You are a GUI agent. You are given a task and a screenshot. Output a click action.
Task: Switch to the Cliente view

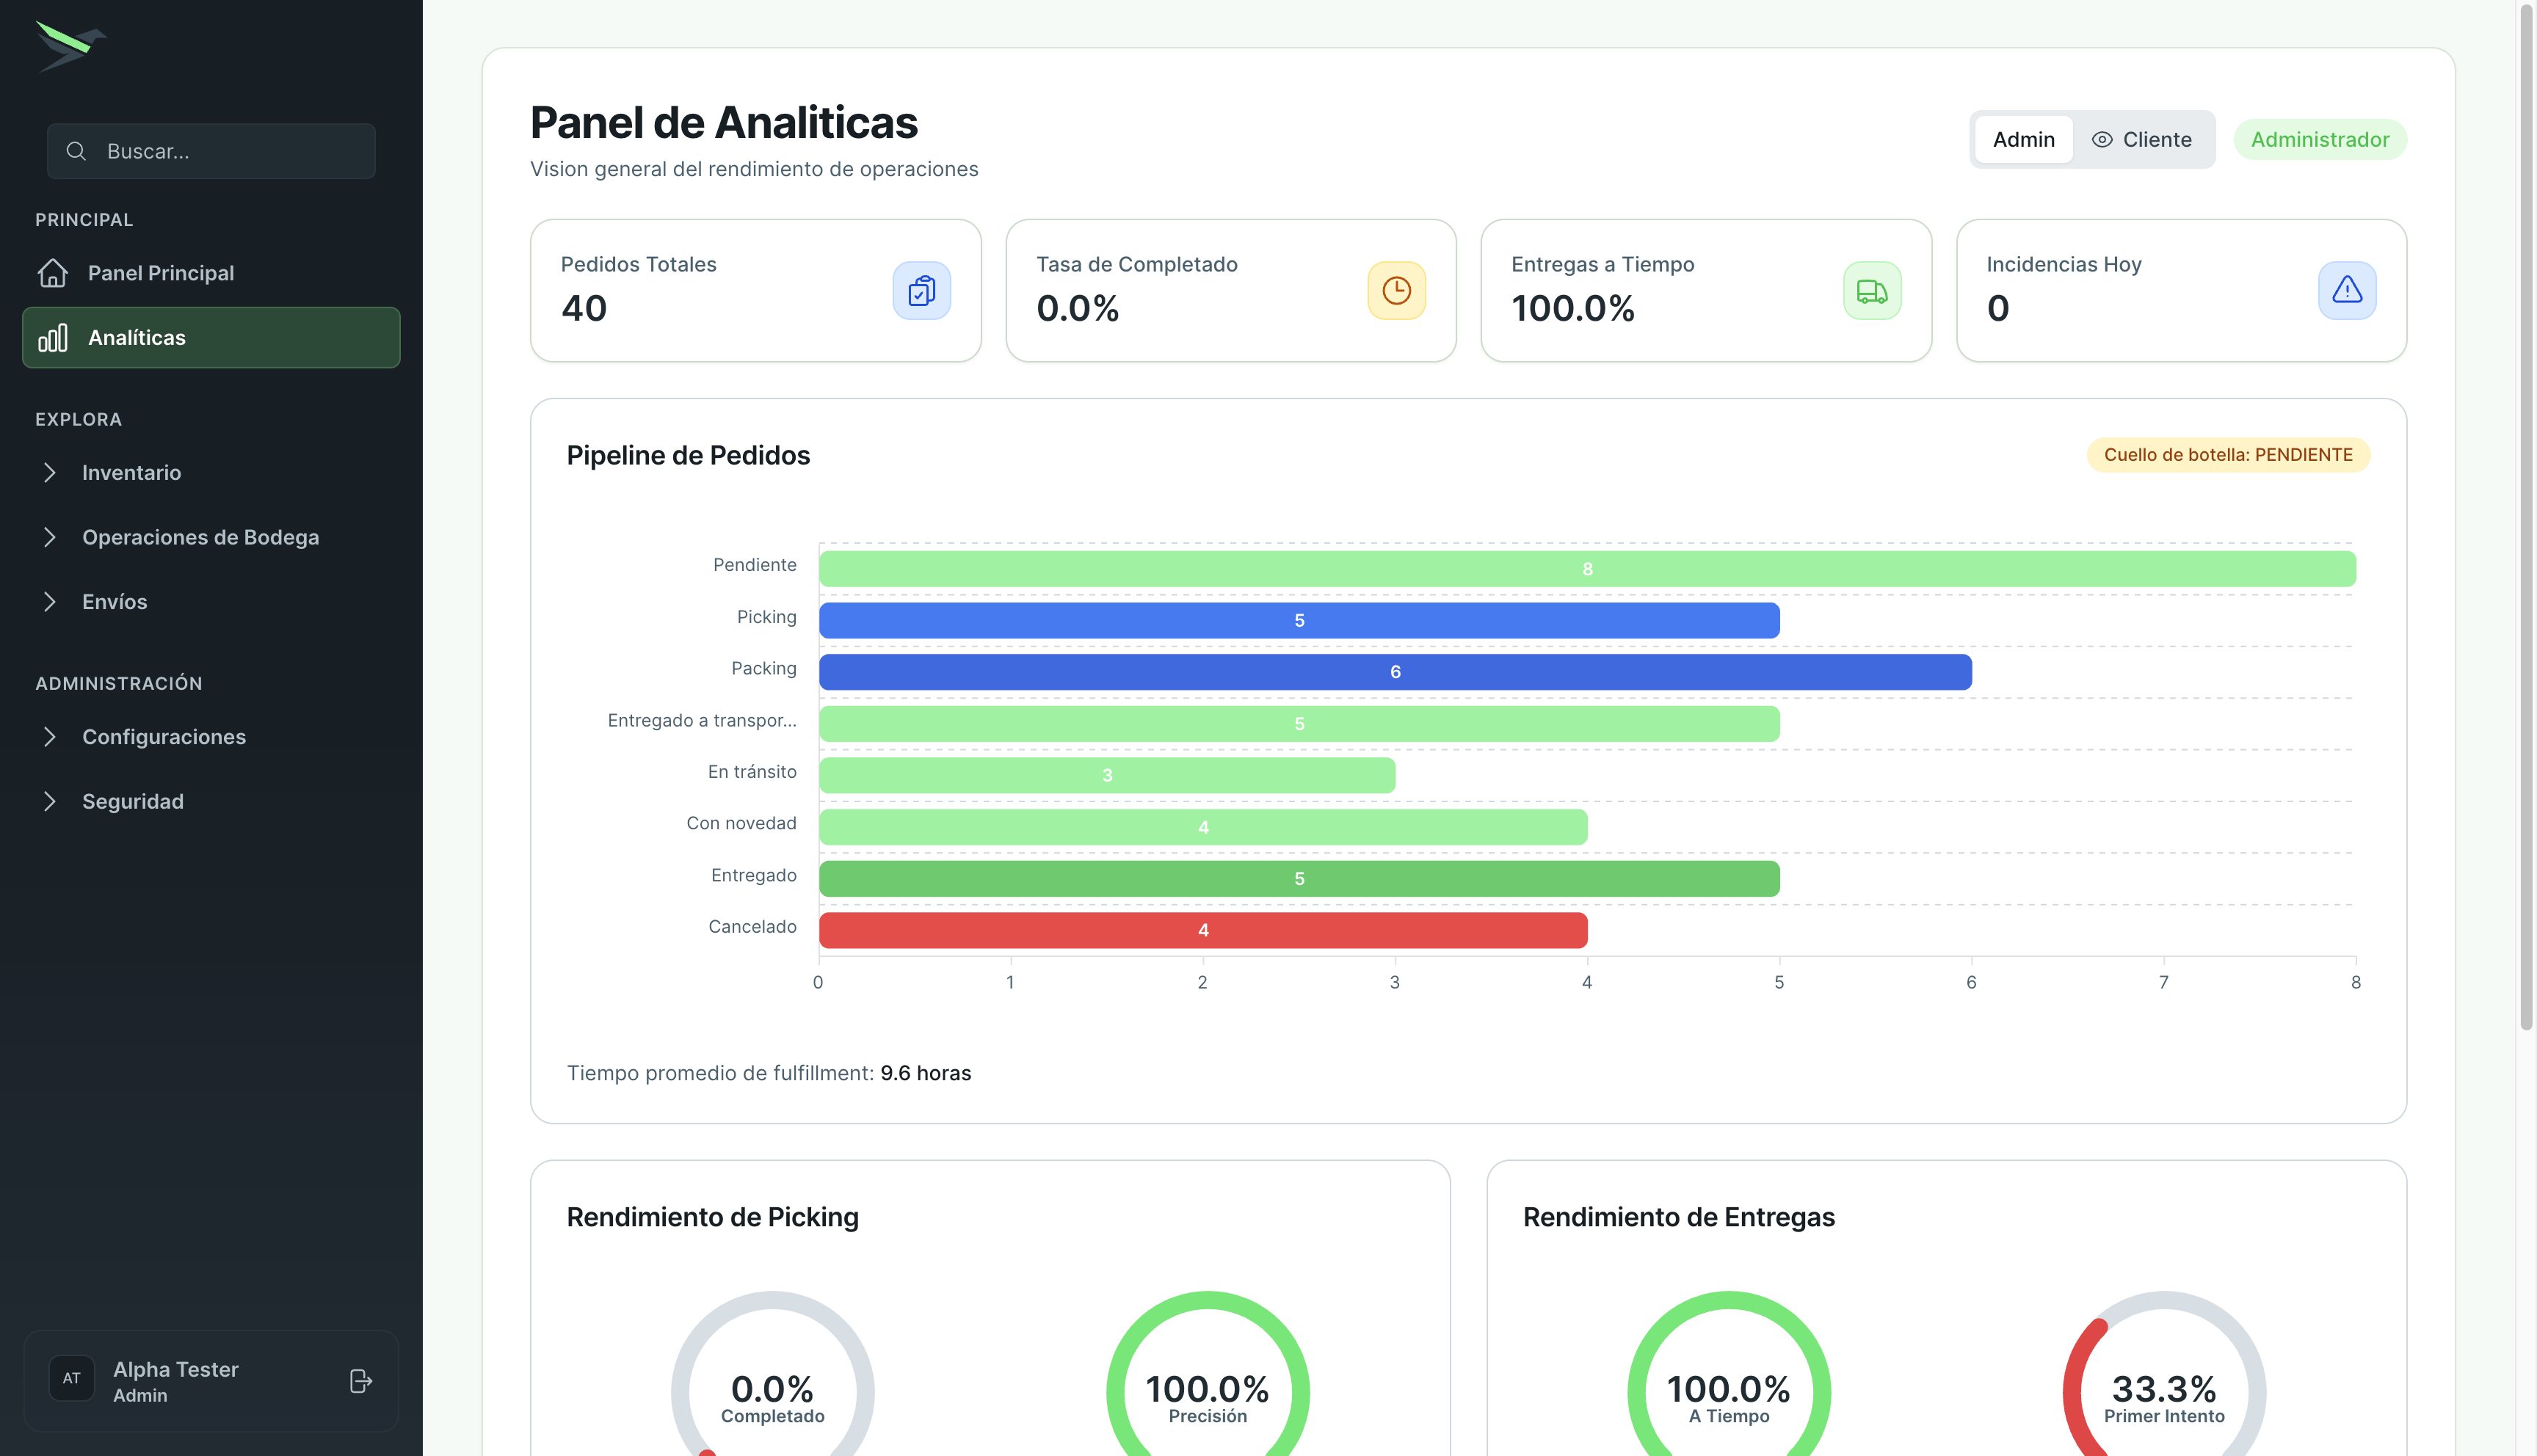point(2142,140)
